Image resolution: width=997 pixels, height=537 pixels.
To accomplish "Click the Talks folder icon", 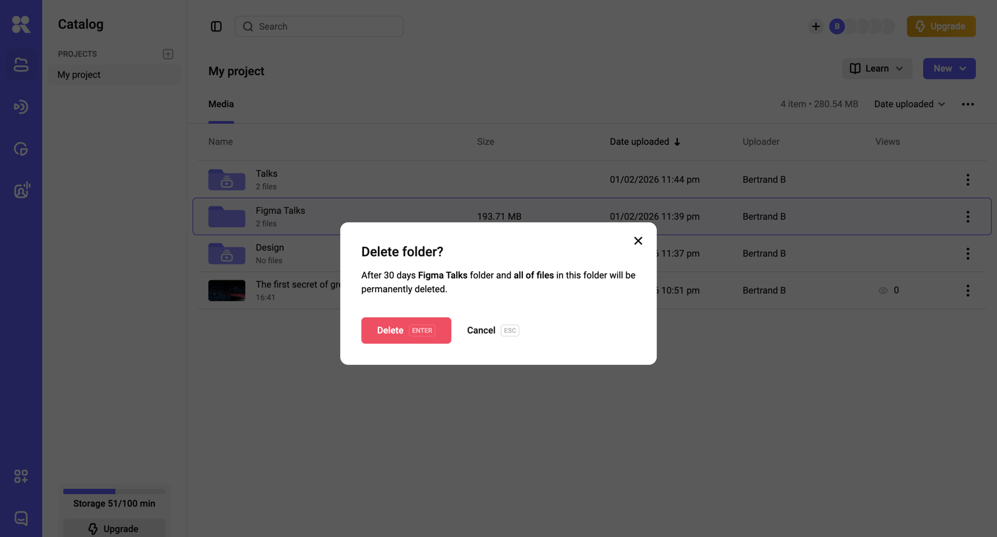I will point(227,179).
